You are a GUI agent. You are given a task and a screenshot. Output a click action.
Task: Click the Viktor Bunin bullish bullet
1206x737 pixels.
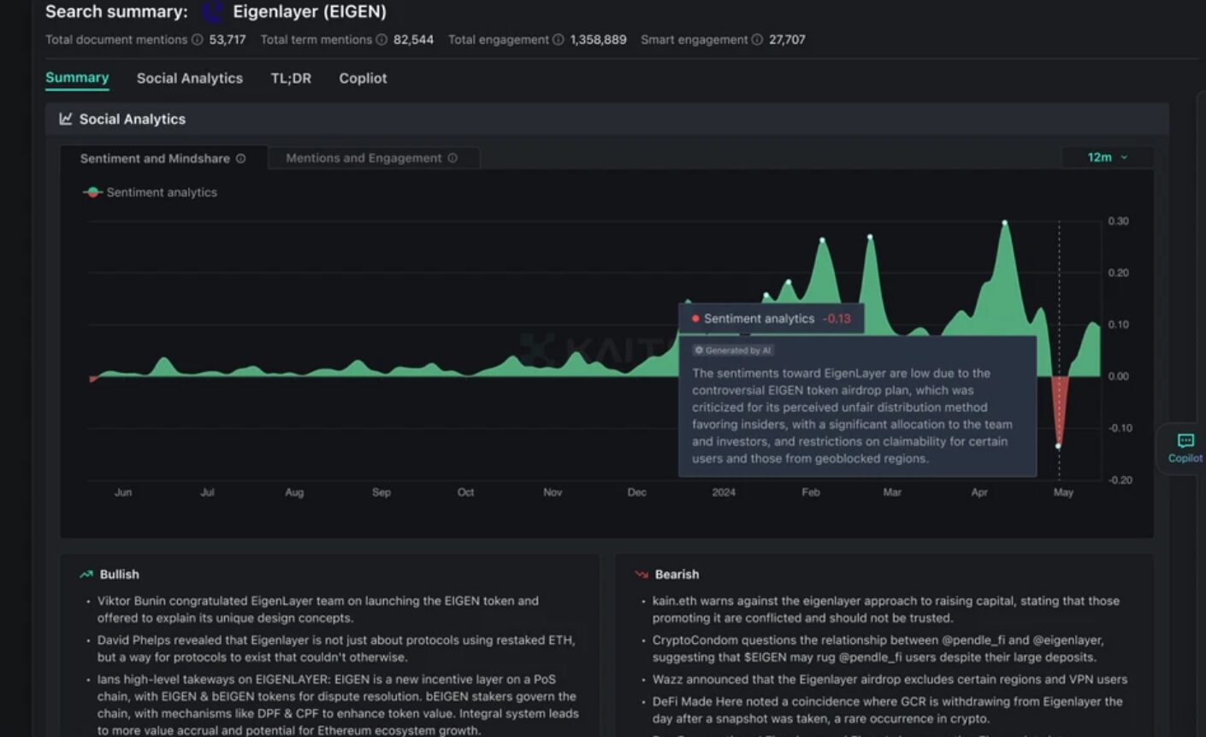[x=318, y=610]
